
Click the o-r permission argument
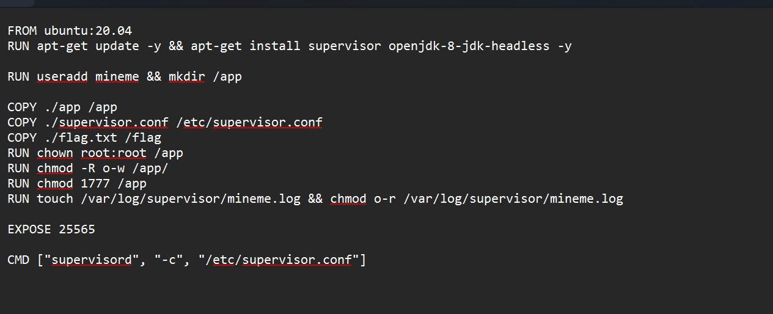pyautogui.click(x=384, y=199)
